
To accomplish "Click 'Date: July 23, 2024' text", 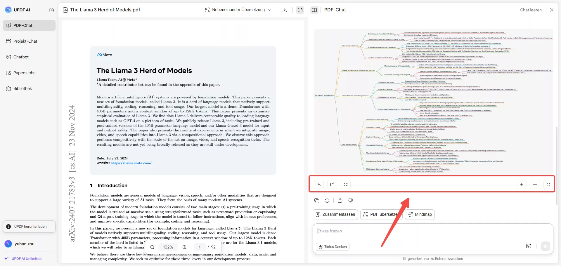I will 112,158.
